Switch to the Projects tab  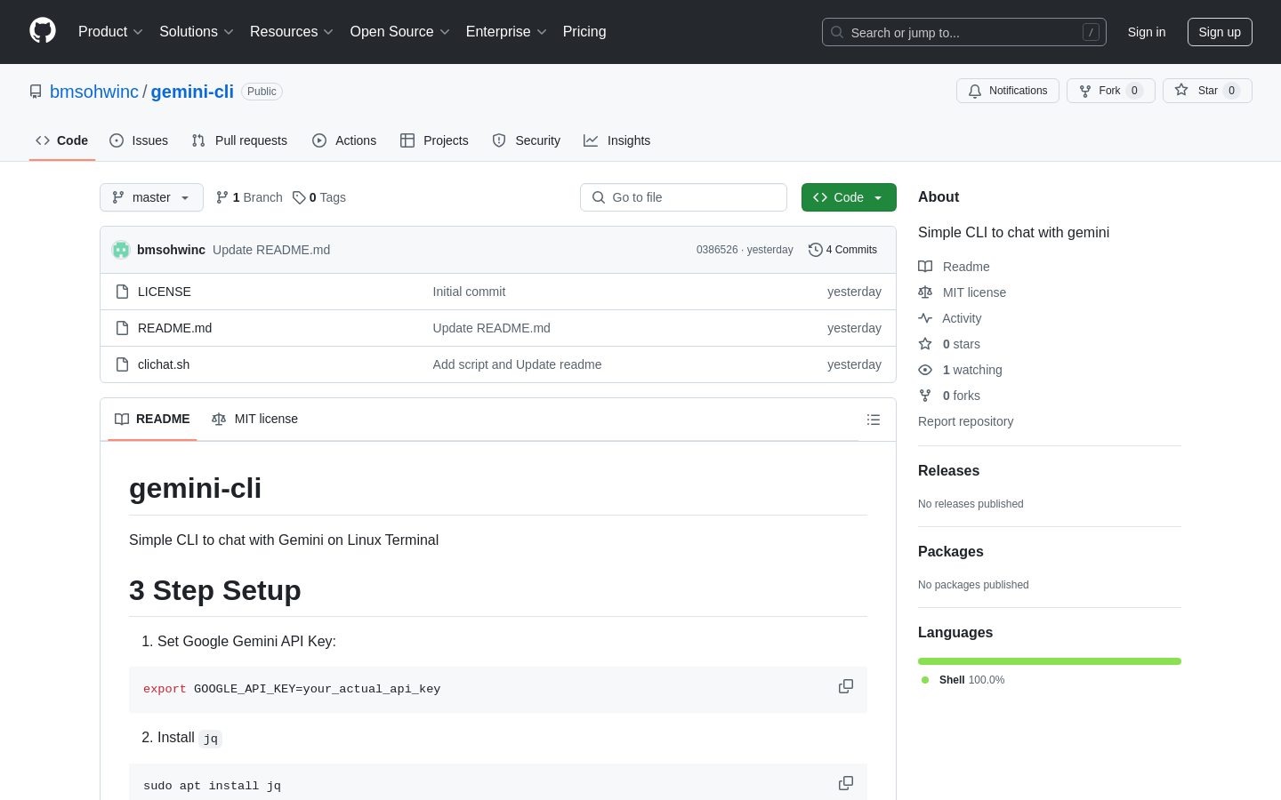(434, 140)
